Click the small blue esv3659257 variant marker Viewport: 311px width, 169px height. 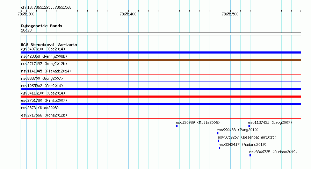pos(218,141)
